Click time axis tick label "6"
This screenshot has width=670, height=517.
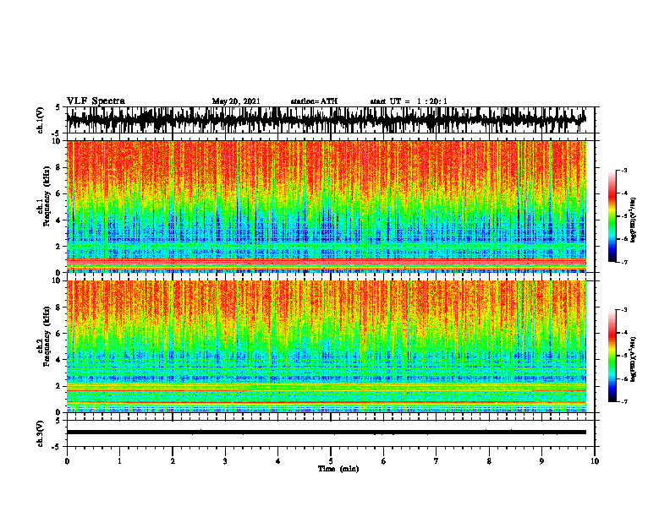[x=384, y=461]
